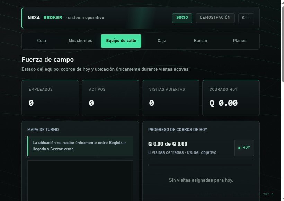284x201 pixels.
Task: Click the 'Estado del equipo' description line
Action: pos(105,69)
